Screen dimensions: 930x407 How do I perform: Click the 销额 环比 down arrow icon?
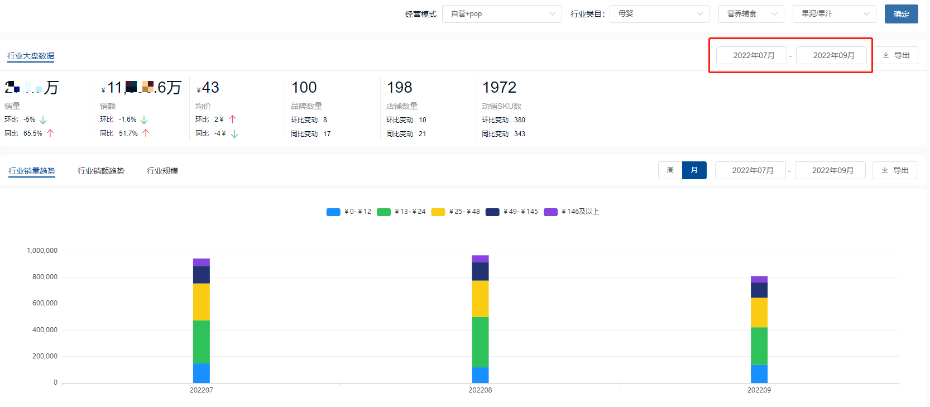144,120
